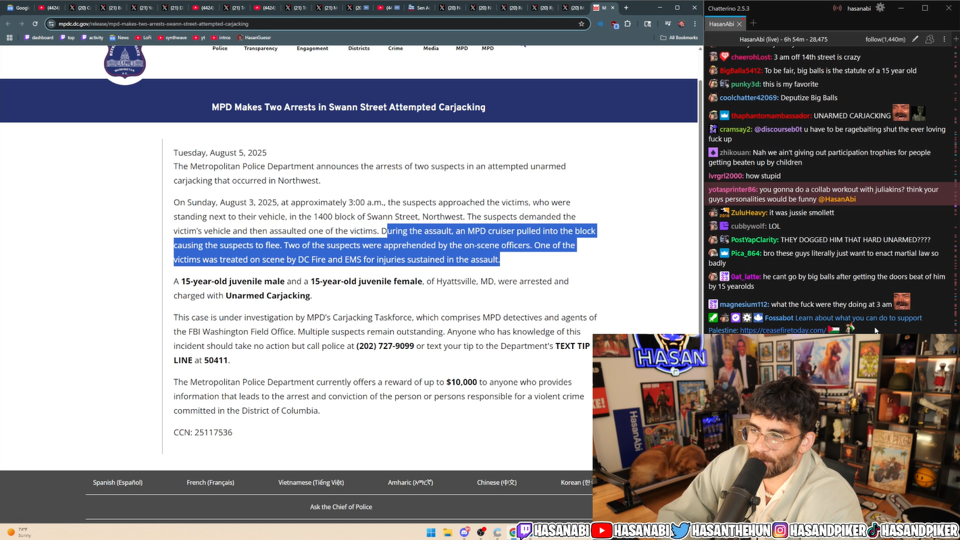This screenshot has width=960, height=540.
Task: Open the ceasefiretoday.com link in chat
Action: click(x=782, y=330)
